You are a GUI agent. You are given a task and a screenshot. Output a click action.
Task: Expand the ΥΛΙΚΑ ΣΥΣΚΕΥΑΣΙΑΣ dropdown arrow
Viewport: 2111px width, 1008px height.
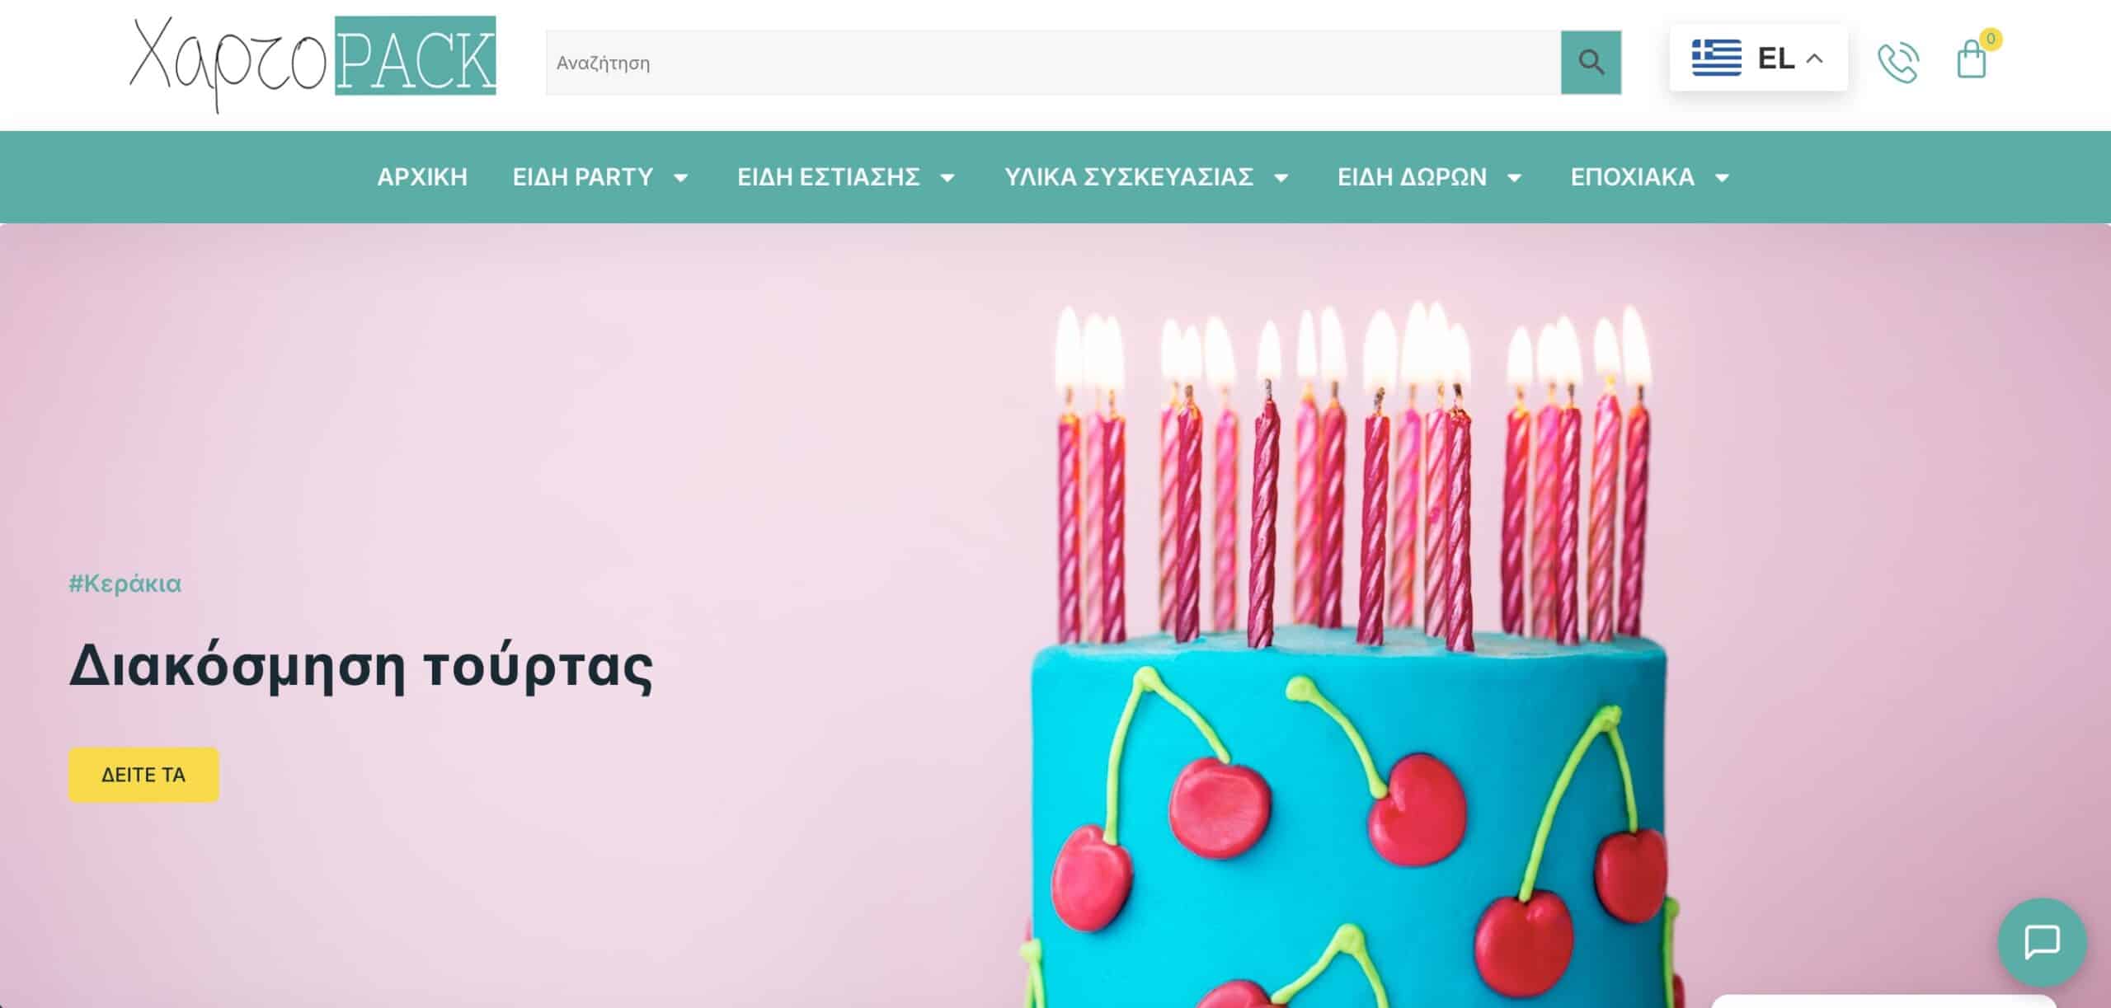(1281, 177)
